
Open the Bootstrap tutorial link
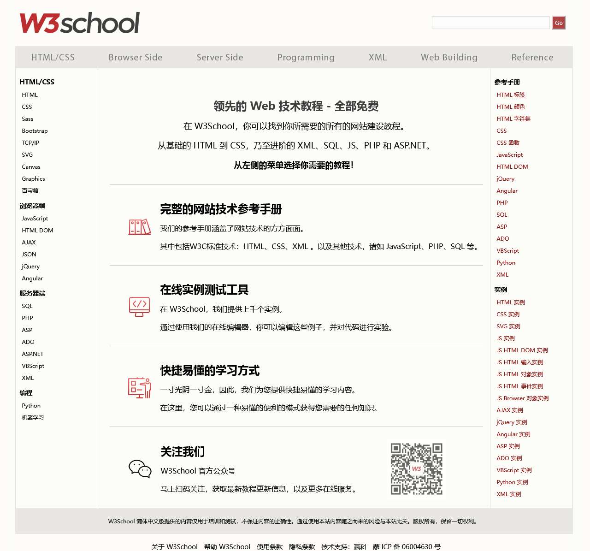tap(34, 130)
